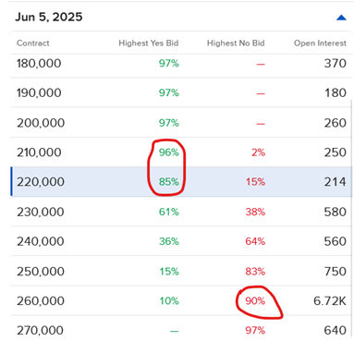Viewport: 354px width, 341px height.
Task: Click the 250 open interest value
Action: coord(335,152)
